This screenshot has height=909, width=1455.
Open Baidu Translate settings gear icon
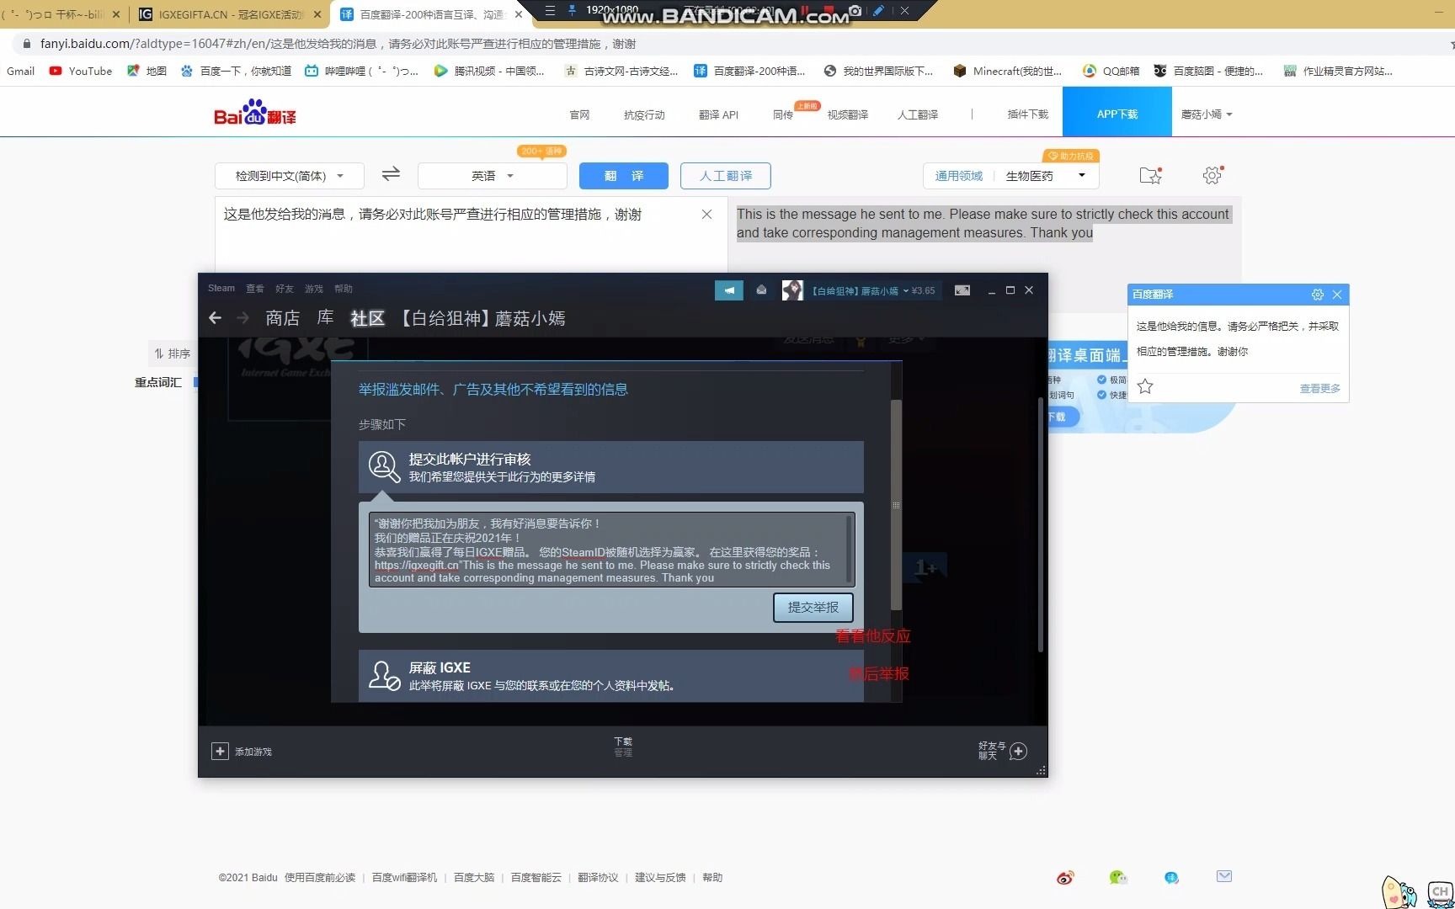1212,175
